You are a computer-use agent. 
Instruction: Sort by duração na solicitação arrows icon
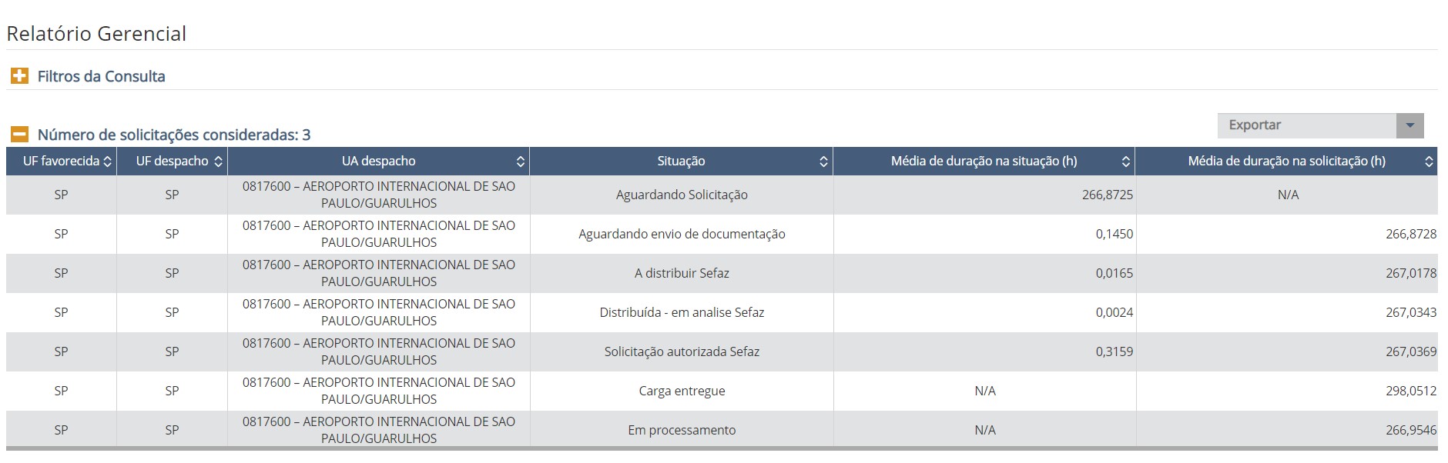pyautogui.click(x=1429, y=162)
